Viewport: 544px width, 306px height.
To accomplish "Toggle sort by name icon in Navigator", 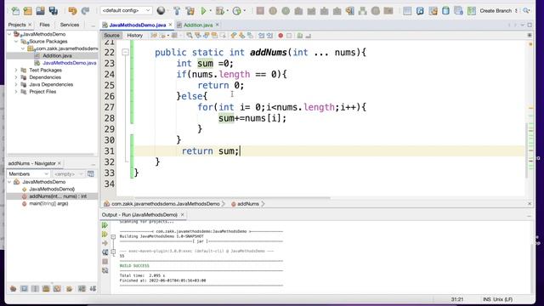I will coord(82,288).
